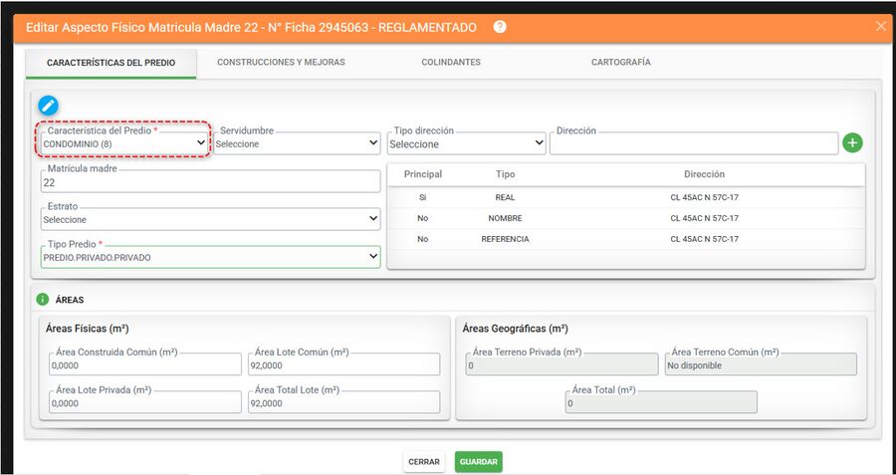Image resolution: width=896 pixels, height=475 pixels.
Task: Open the Tipo dirección dropdown
Action: [466, 143]
